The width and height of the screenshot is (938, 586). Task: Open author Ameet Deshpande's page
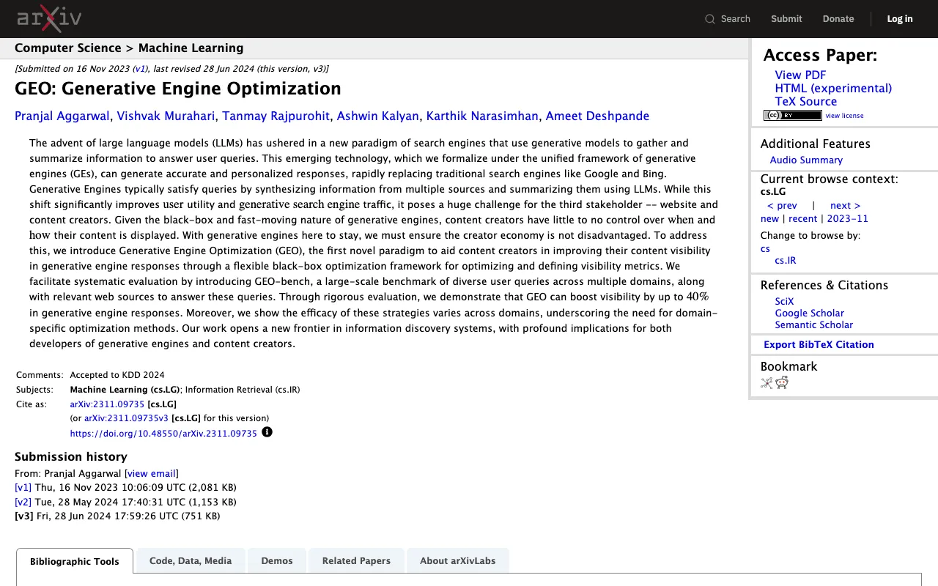[x=597, y=116]
